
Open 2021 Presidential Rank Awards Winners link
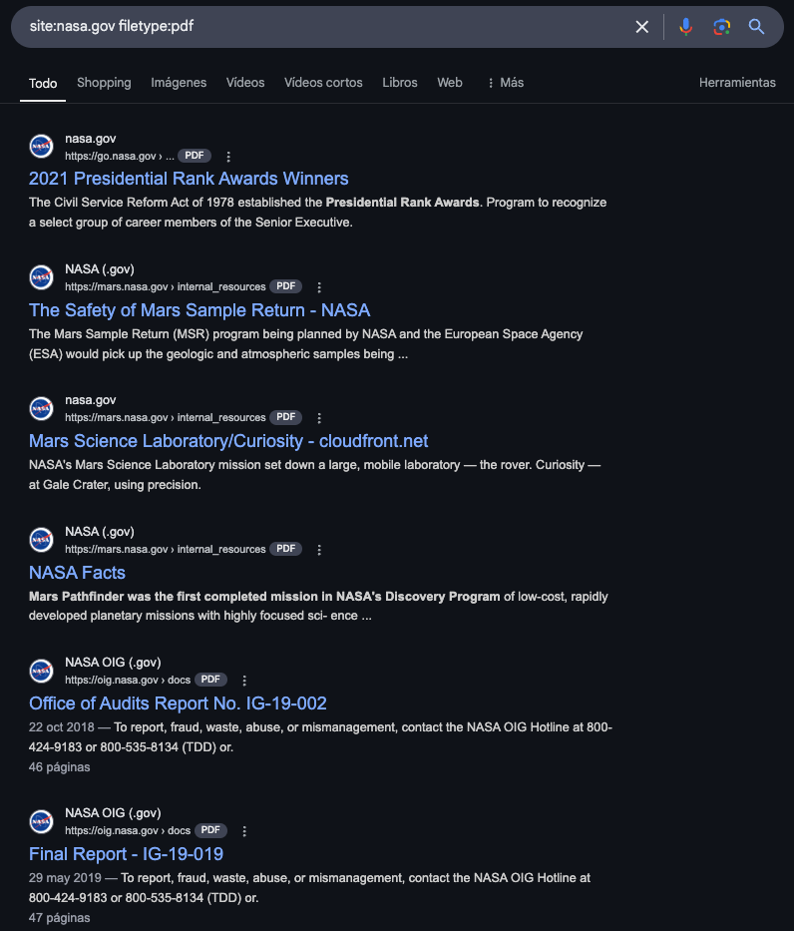click(x=189, y=180)
